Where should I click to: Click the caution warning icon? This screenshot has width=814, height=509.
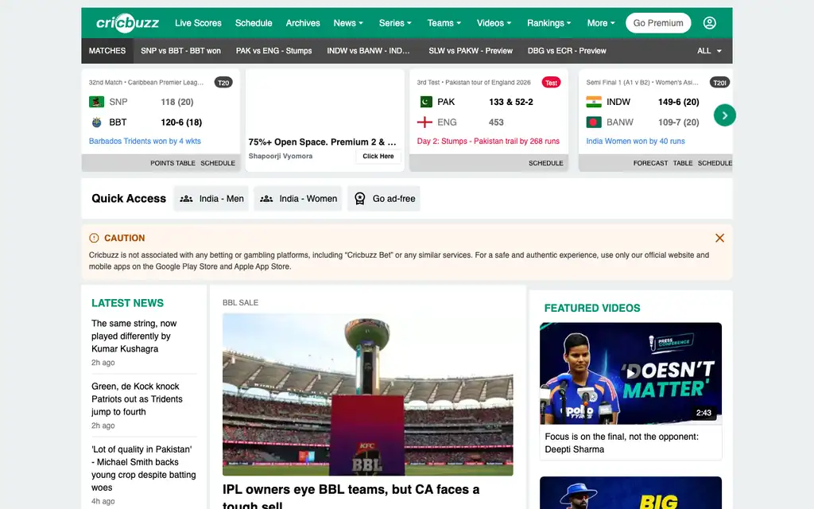pos(94,238)
